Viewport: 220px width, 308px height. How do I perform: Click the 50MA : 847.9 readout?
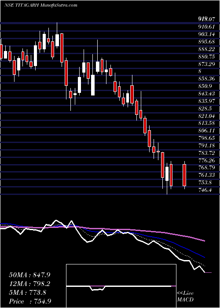(29, 275)
